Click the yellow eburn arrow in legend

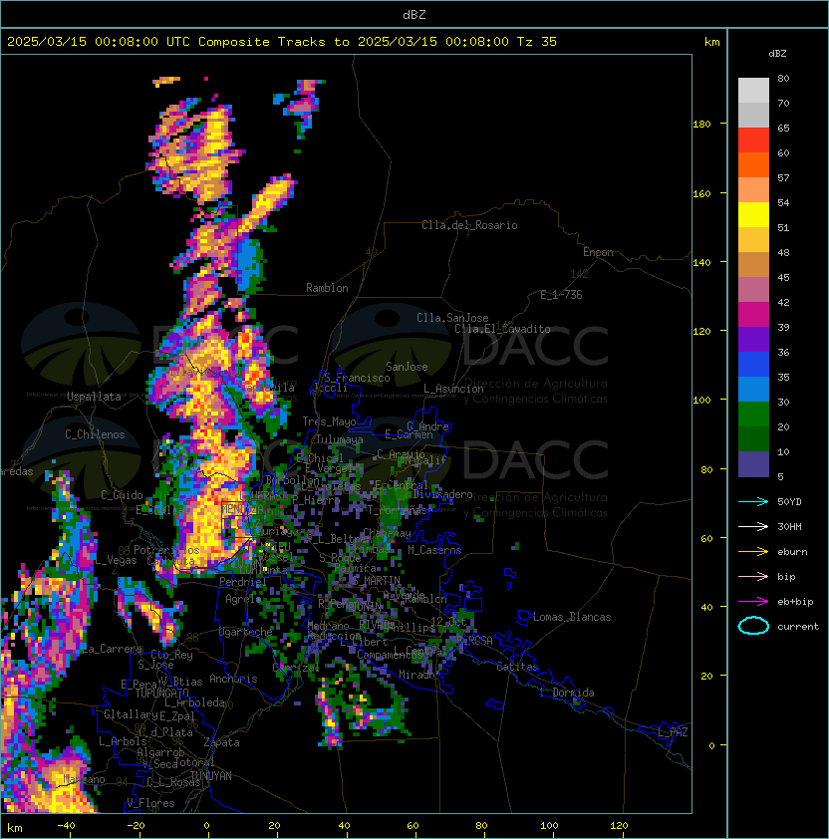tap(753, 552)
